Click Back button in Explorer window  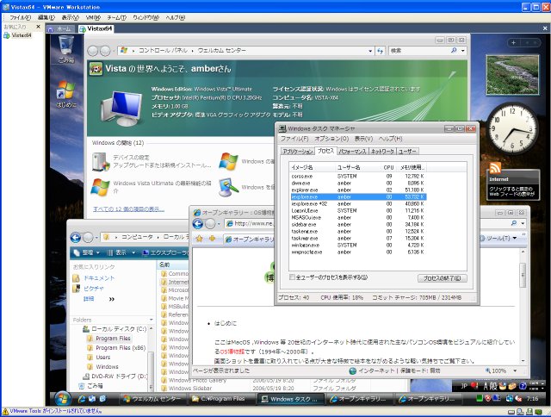76,238
